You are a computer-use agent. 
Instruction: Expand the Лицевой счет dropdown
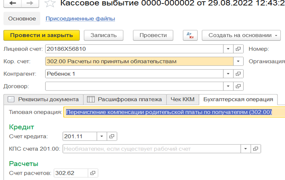228,49
